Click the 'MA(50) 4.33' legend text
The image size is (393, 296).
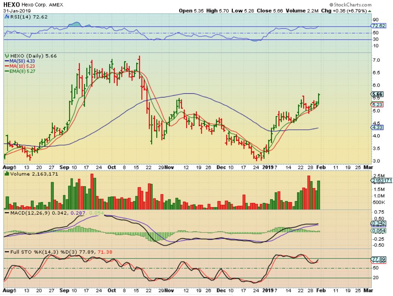click(x=22, y=61)
